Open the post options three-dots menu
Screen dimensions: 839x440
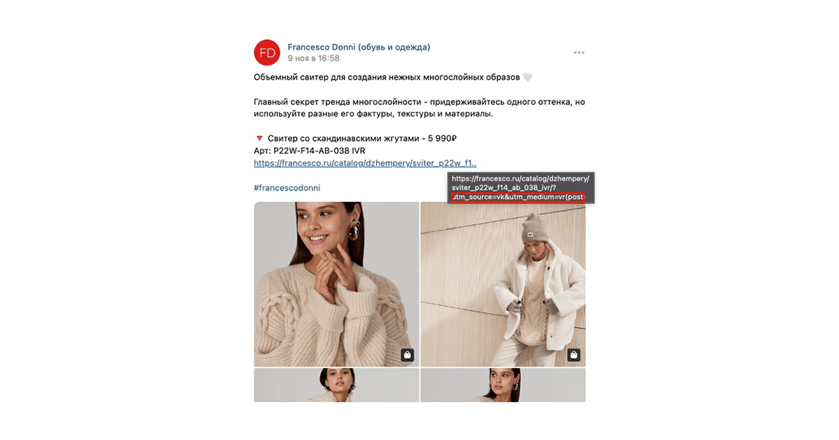tap(579, 52)
